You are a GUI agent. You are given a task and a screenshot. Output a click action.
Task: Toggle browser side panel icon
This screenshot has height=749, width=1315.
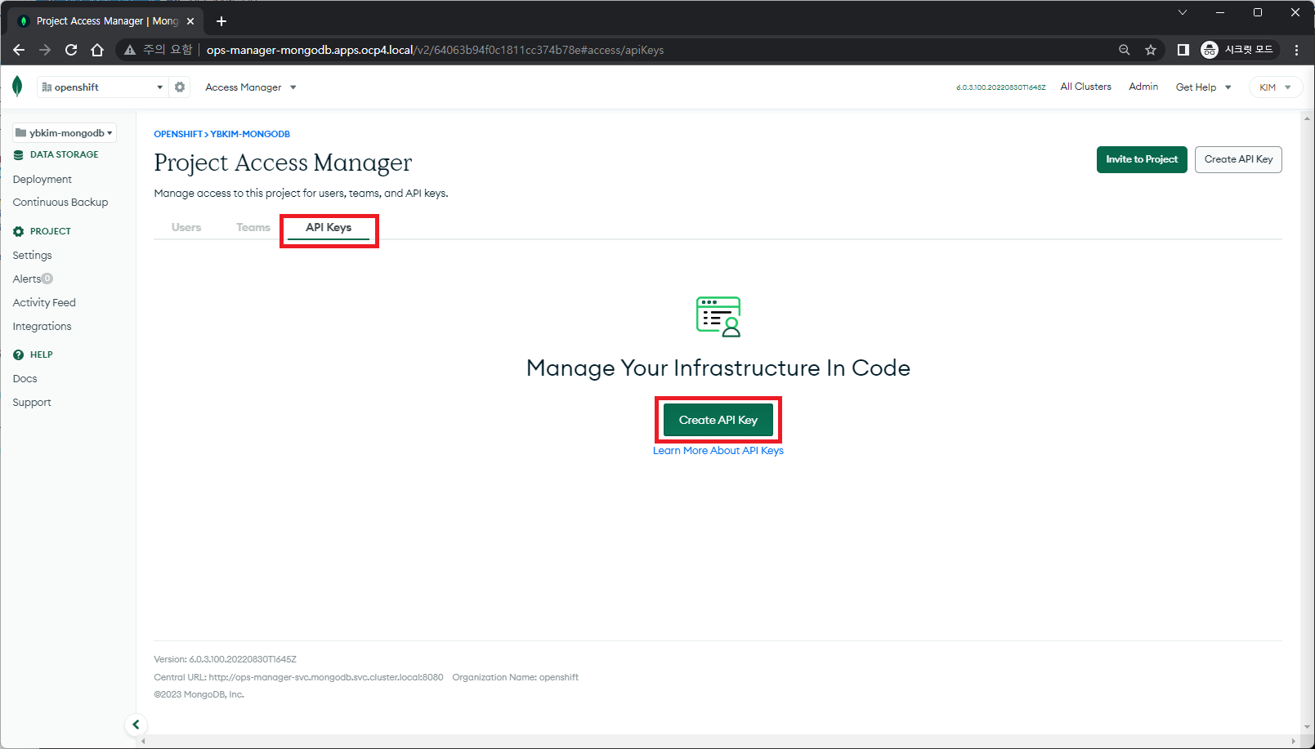pyautogui.click(x=1183, y=50)
